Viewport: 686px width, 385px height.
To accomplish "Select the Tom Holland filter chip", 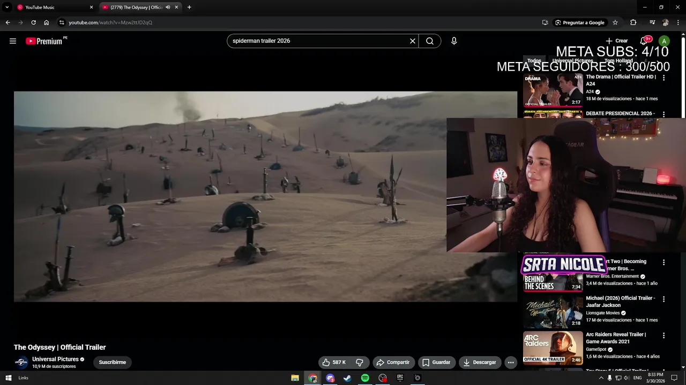I will [618, 61].
